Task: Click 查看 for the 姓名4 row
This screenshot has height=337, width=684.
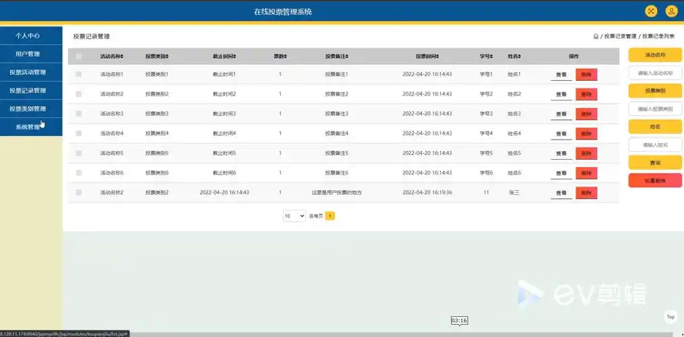Action: (x=561, y=134)
